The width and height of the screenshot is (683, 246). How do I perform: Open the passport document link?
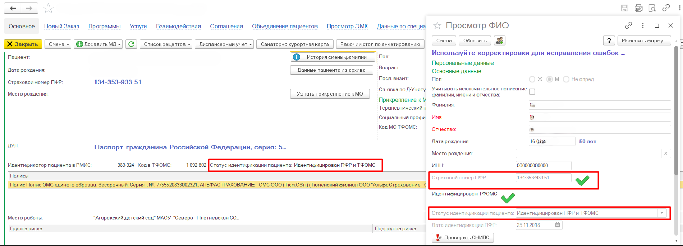click(190, 147)
